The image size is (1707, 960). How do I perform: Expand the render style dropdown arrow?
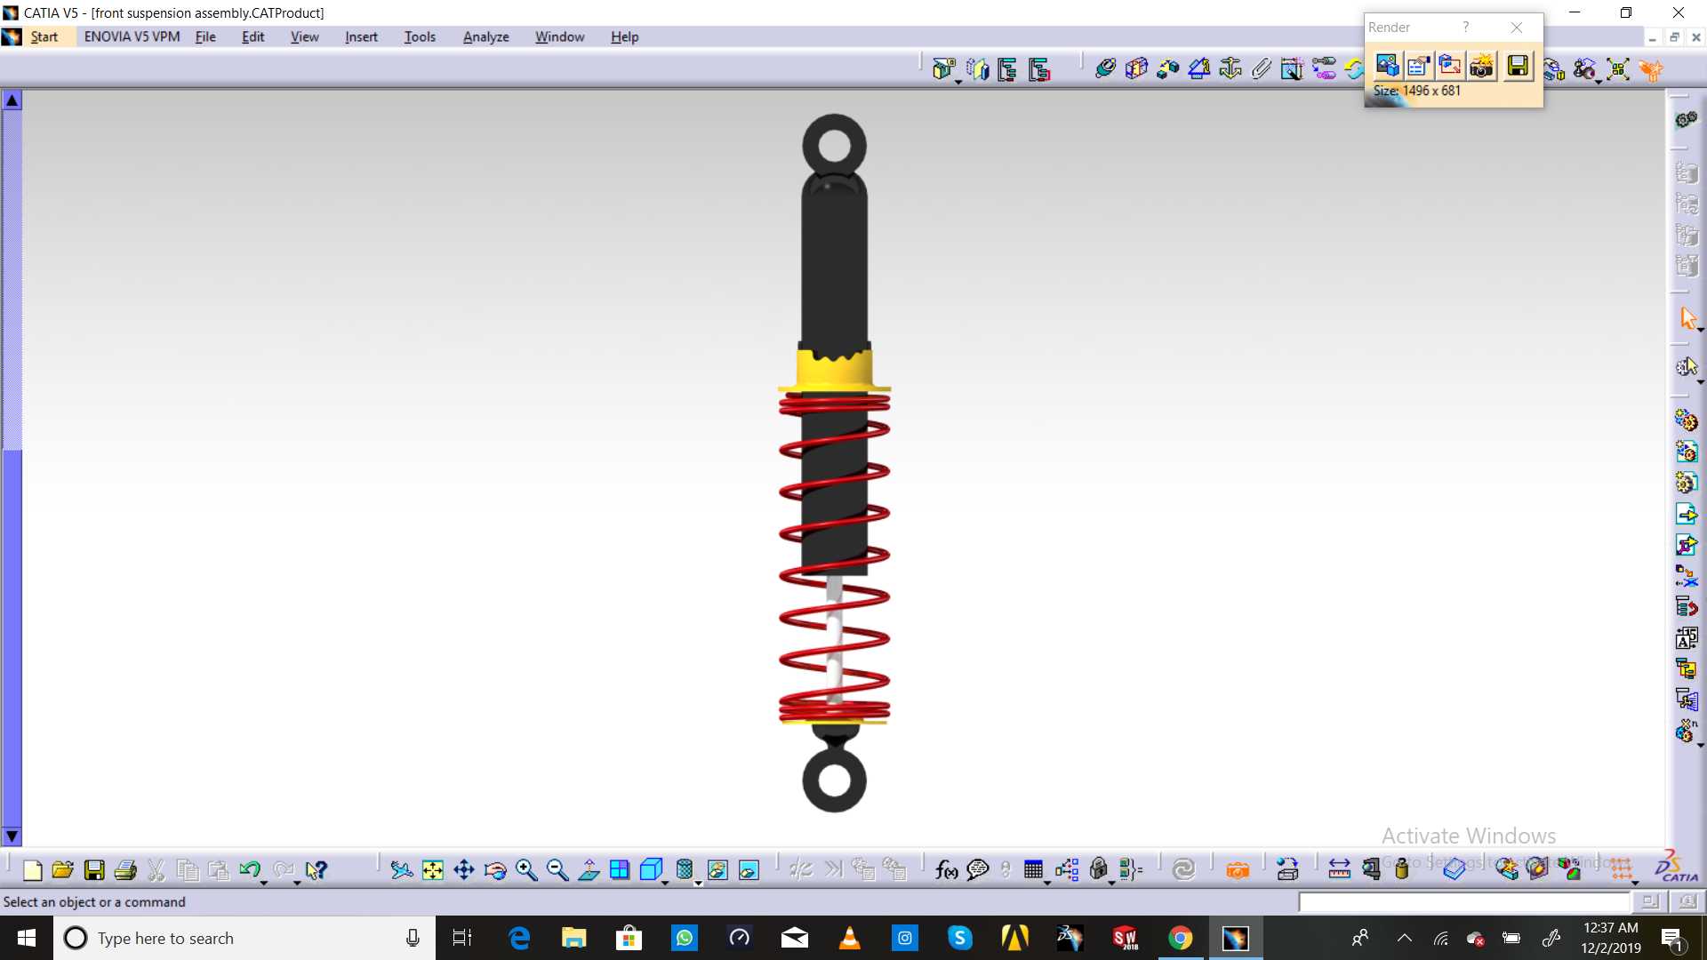[698, 883]
